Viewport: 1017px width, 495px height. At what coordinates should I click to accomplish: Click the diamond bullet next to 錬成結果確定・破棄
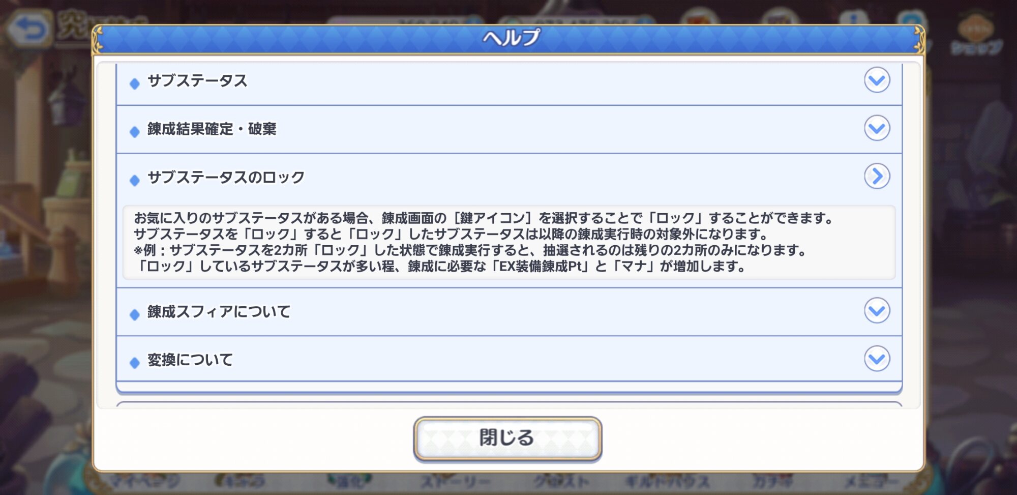tap(134, 132)
